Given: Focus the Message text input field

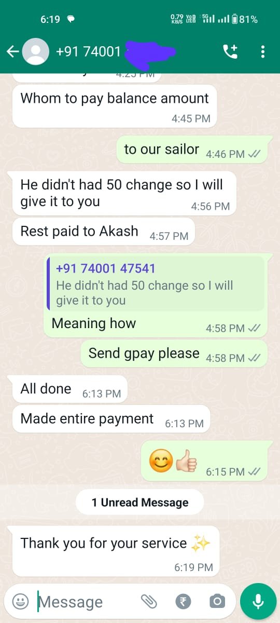Looking at the screenshot, I should coord(87,602).
